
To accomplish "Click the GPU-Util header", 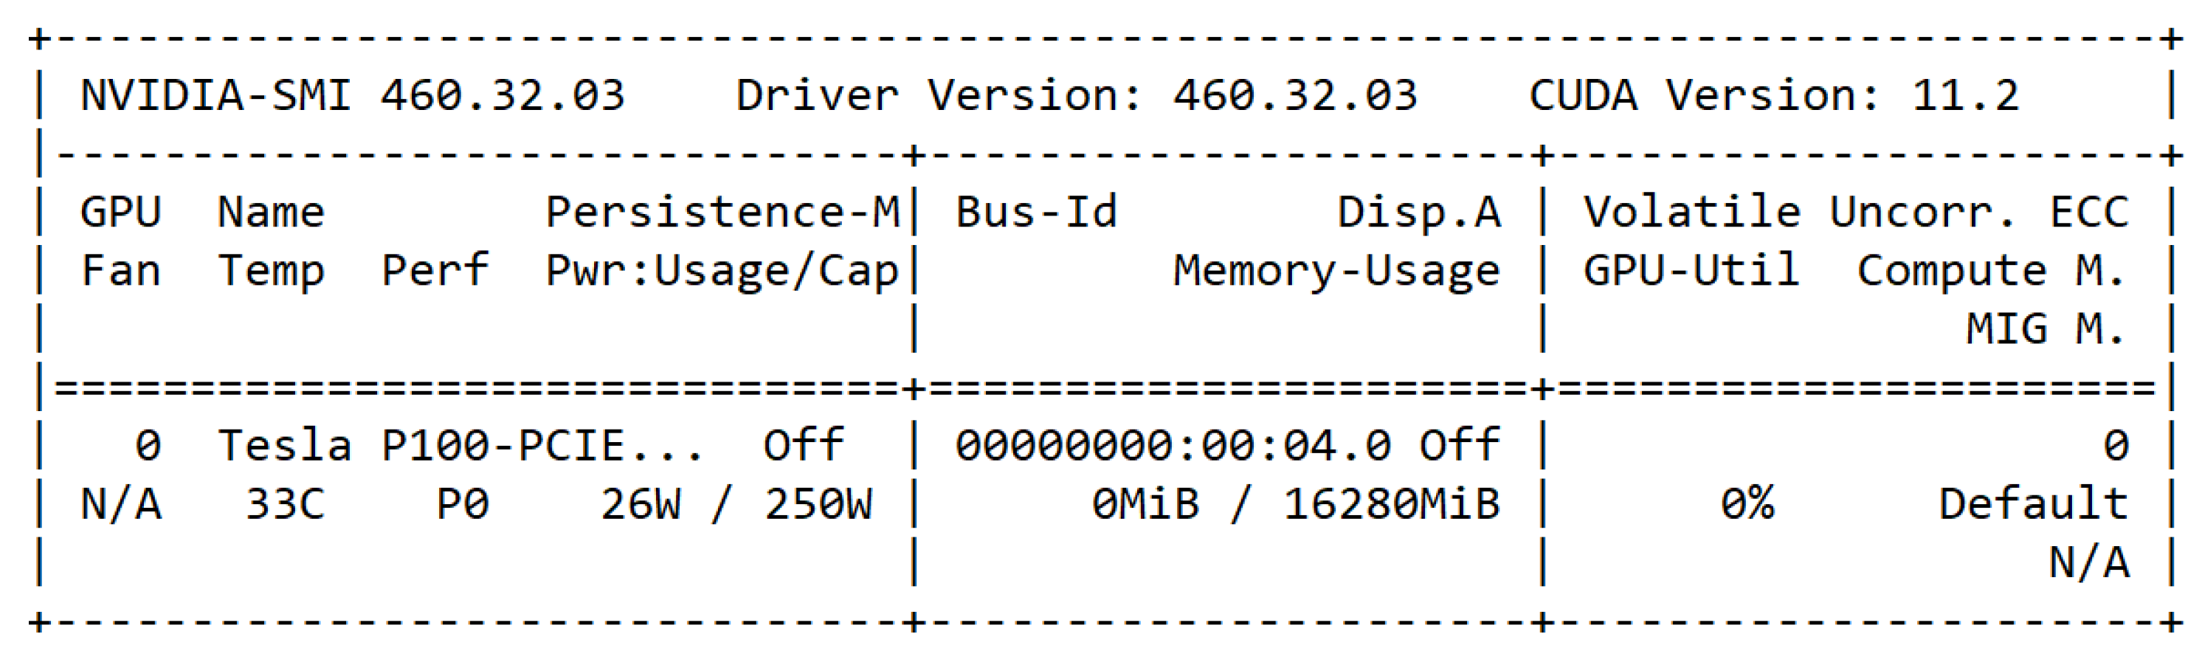I will [x=1691, y=271].
